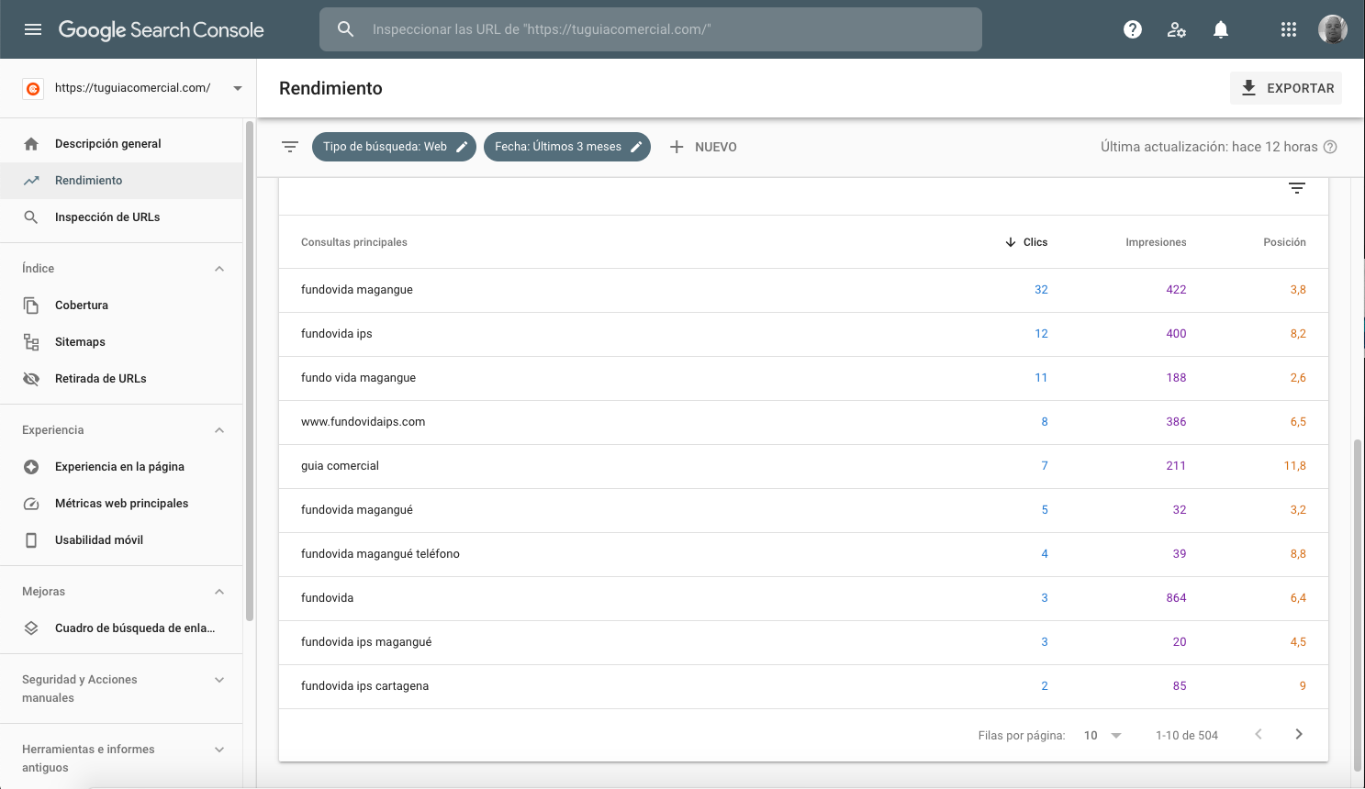This screenshot has width=1365, height=789.
Task: Open the notifications bell
Action: click(x=1221, y=29)
